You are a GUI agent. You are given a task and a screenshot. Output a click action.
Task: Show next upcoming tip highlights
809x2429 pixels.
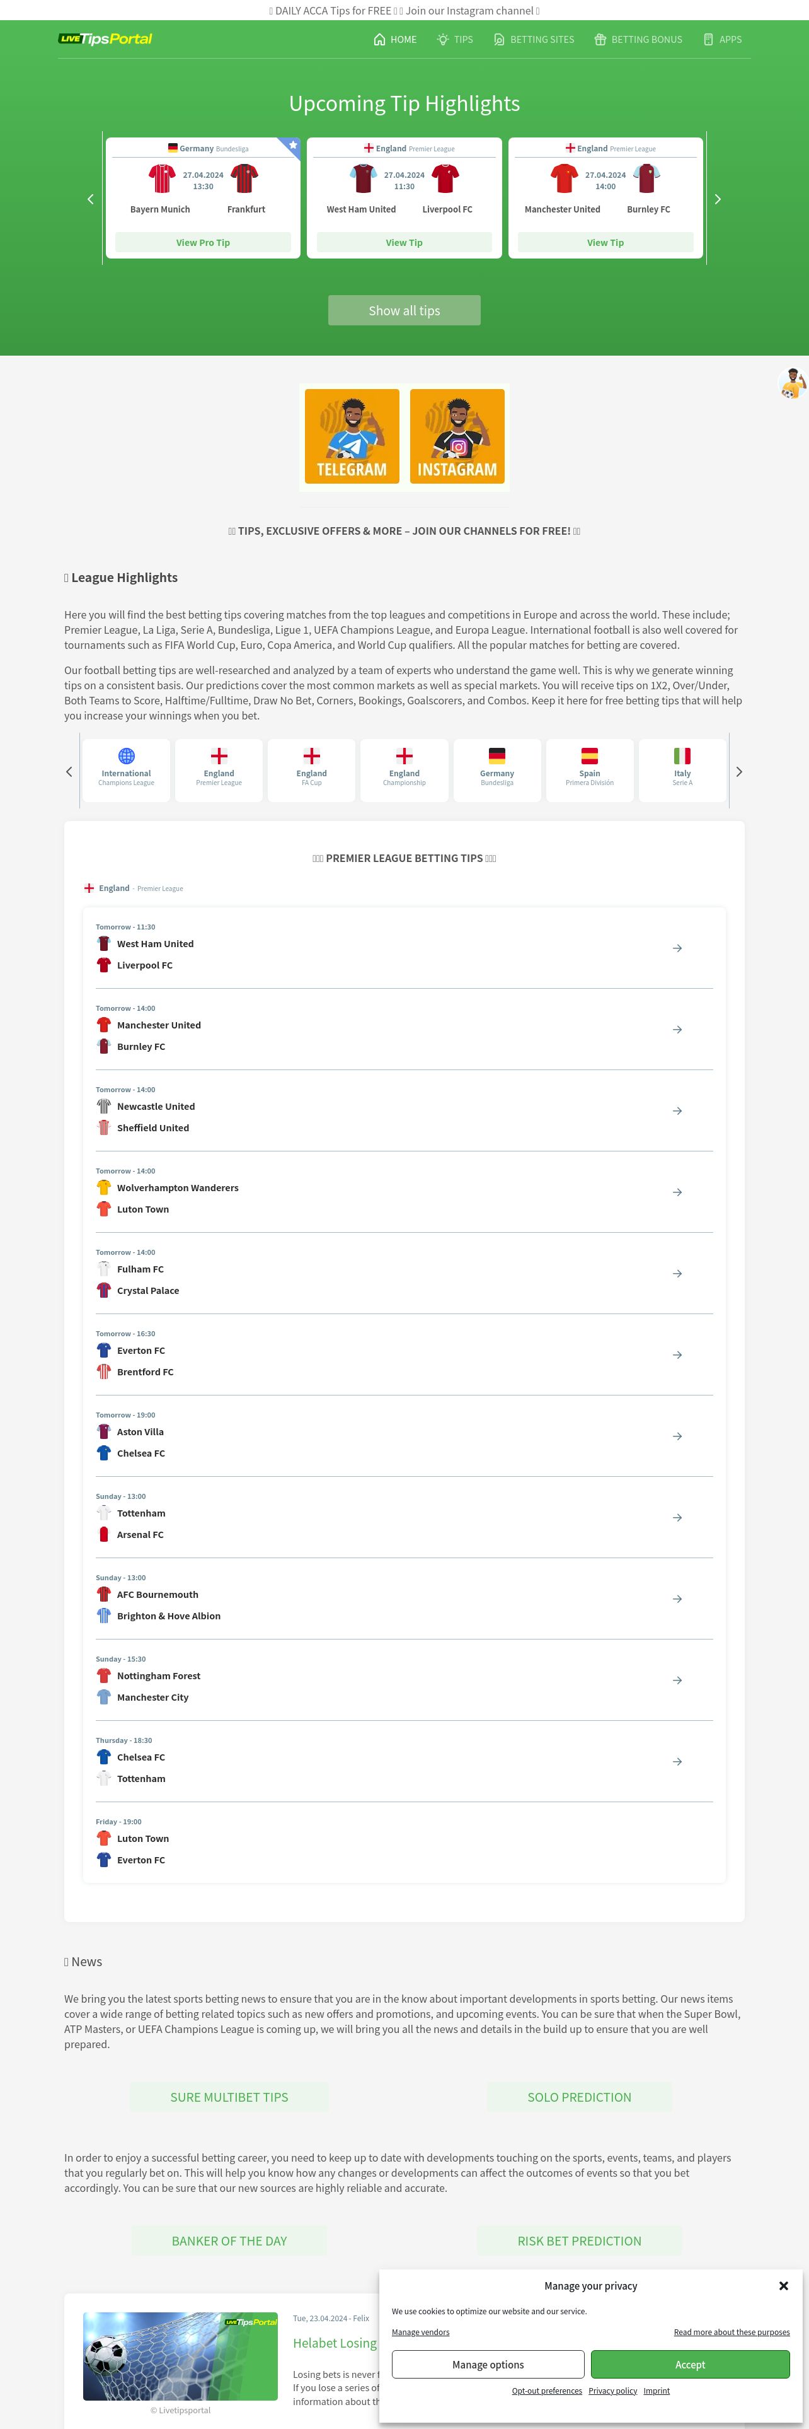[x=718, y=199]
